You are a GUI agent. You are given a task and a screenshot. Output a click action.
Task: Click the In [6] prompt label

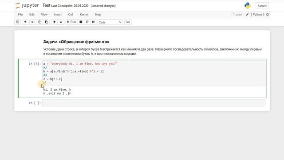pyautogui.click(x=35, y=64)
